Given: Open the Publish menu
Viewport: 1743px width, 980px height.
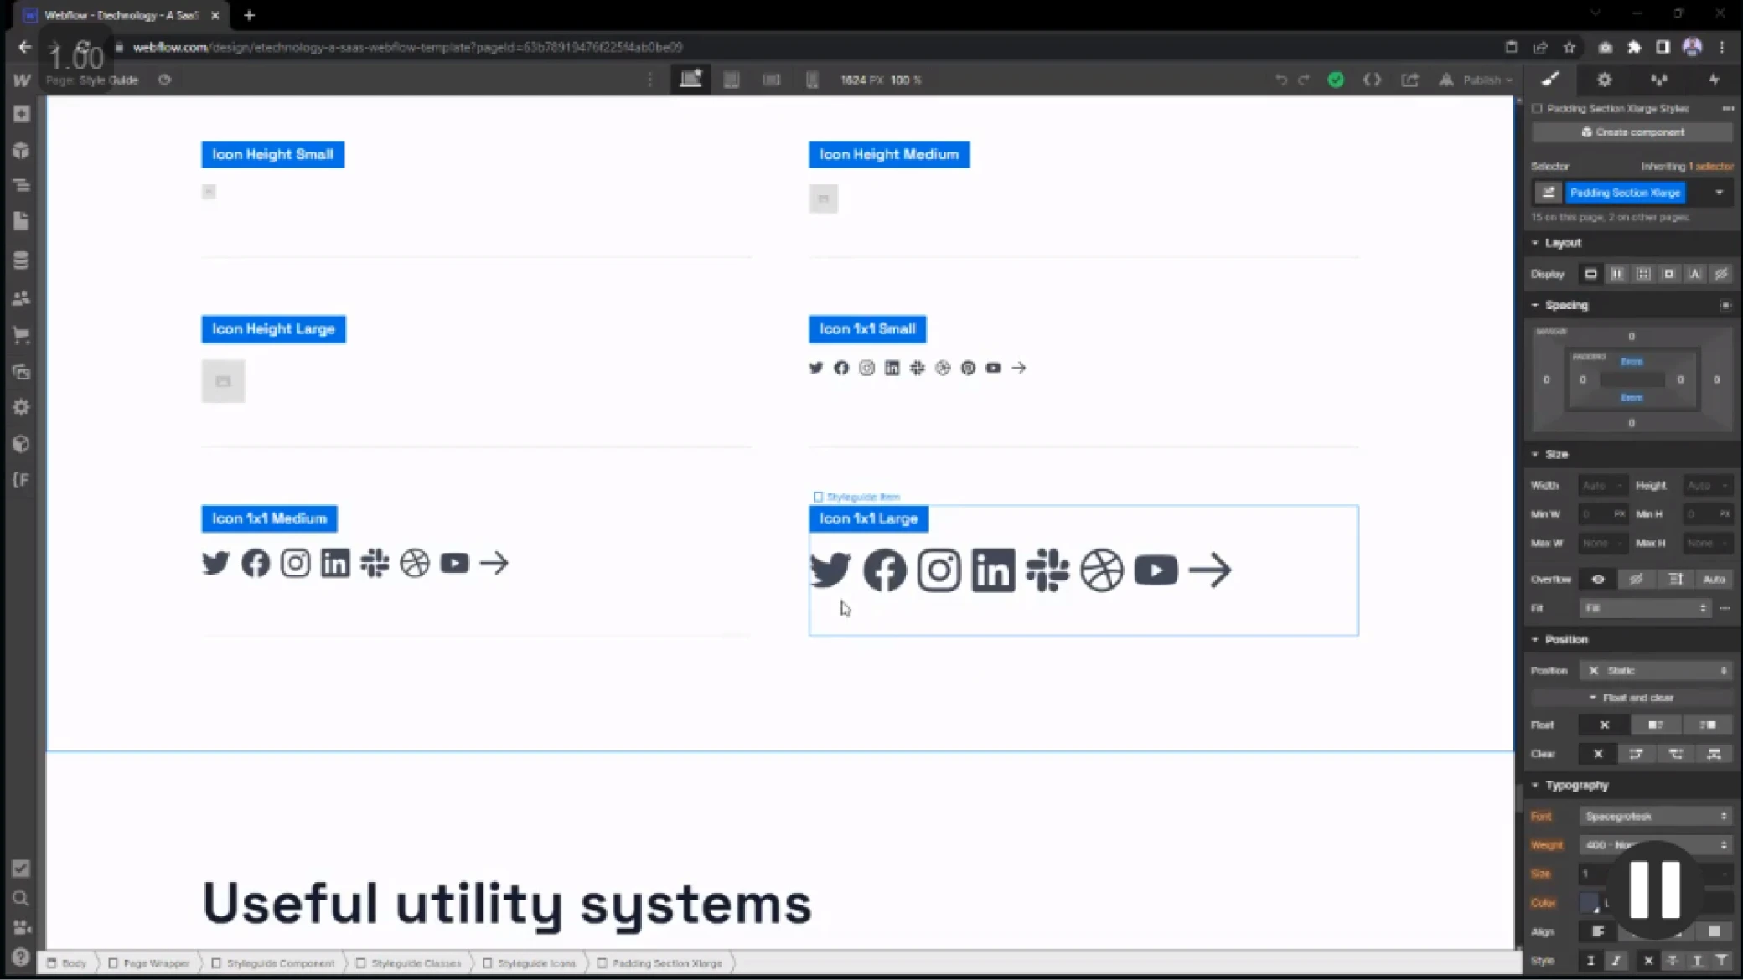Looking at the screenshot, I should click(1480, 80).
